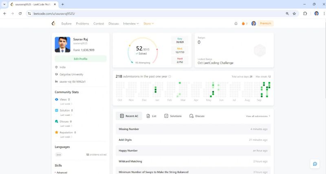The image size is (326, 174).
Task: Click the location pin icon beside India
Action: pyautogui.click(x=56, y=67)
